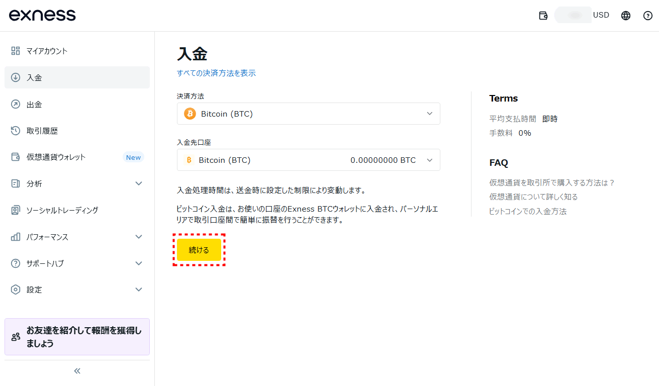Click the 出金 withdrawal arrow icon
Screen dimensions: 659x386
point(16,104)
